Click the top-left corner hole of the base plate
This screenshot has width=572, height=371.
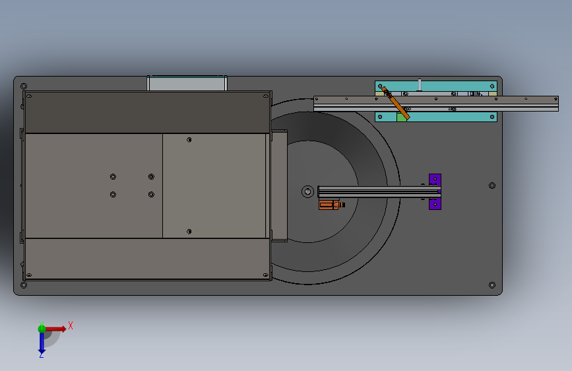pyautogui.click(x=24, y=86)
